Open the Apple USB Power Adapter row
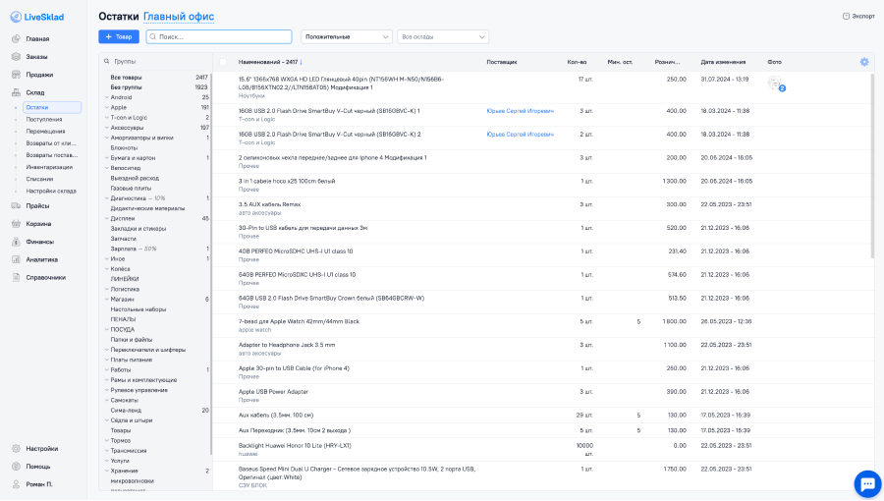Screen dimensions: 884x501 click(x=542, y=396)
